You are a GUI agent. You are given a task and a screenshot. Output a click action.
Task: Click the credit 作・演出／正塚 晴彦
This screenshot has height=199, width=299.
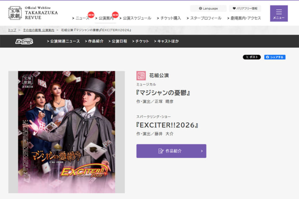tap(155, 102)
